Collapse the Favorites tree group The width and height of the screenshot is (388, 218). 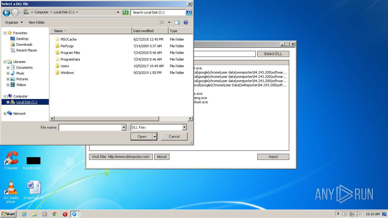[5, 33]
